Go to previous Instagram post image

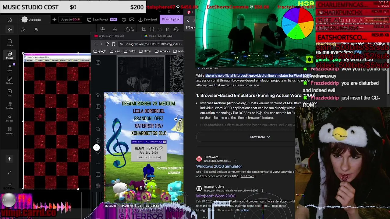pyautogui.click(x=96, y=148)
